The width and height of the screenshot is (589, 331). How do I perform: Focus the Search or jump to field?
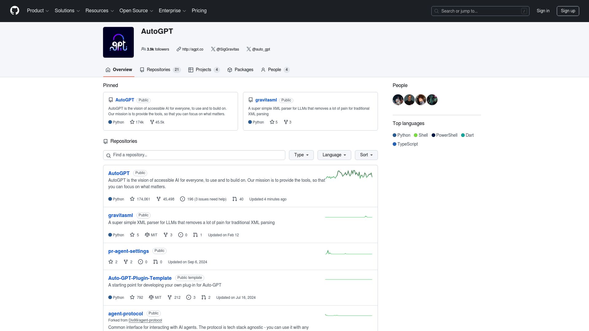tap(480, 11)
